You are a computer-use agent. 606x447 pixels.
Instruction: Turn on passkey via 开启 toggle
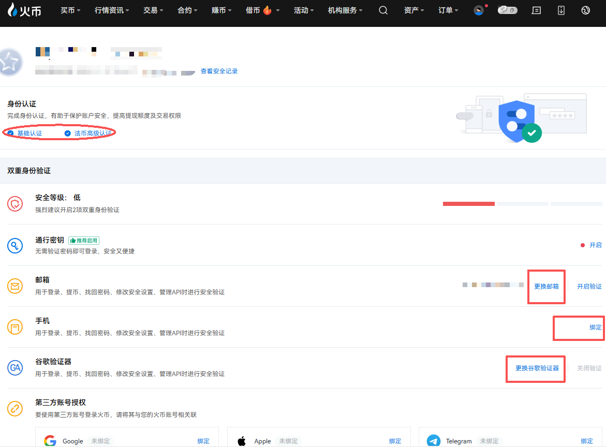pyautogui.click(x=595, y=245)
